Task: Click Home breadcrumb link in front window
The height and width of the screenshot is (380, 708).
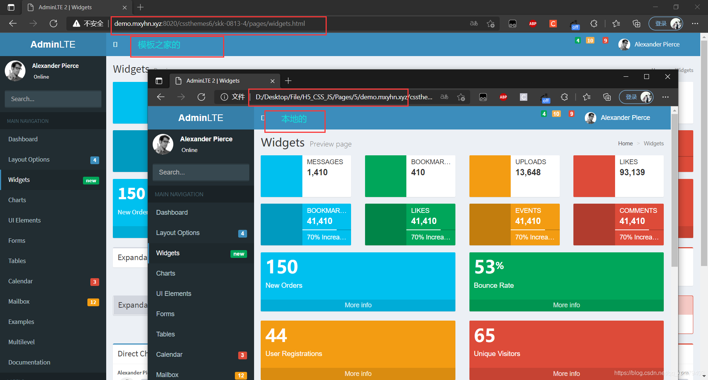Action: [625, 144]
